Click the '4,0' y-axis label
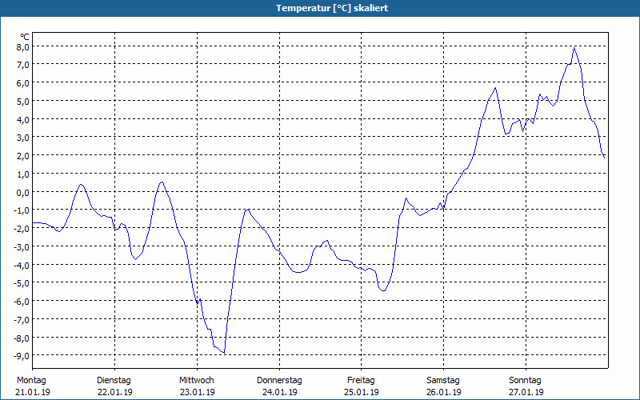 coord(24,119)
